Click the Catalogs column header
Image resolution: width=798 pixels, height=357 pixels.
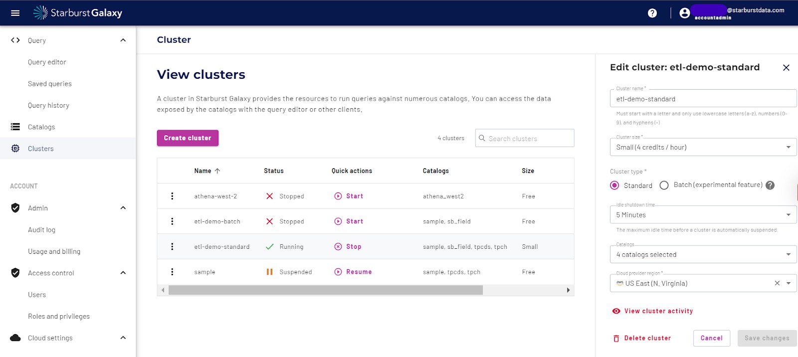[x=436, y=171]
